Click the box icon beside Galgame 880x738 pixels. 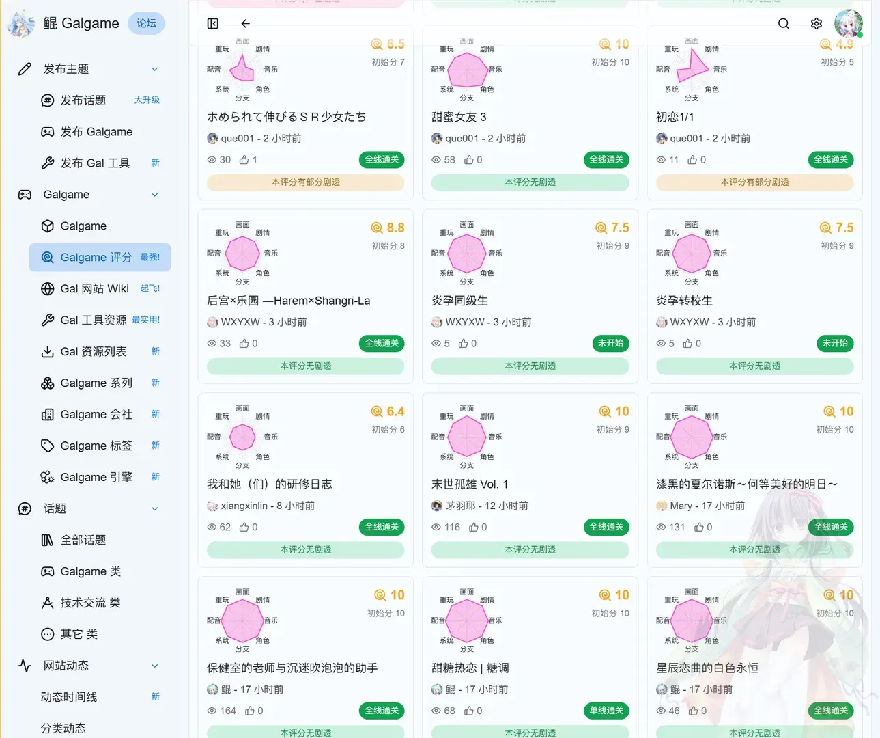48,226
